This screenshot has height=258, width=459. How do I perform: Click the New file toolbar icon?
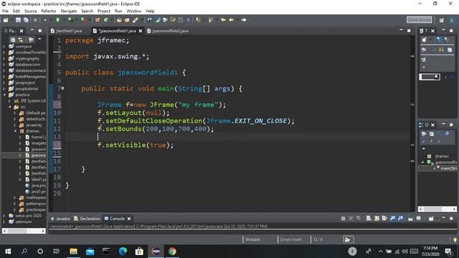tap(6, 20)
